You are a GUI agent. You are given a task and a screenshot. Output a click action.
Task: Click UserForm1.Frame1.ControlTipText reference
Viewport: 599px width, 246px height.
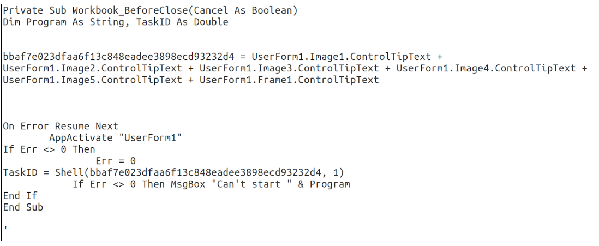pos(289,80)
